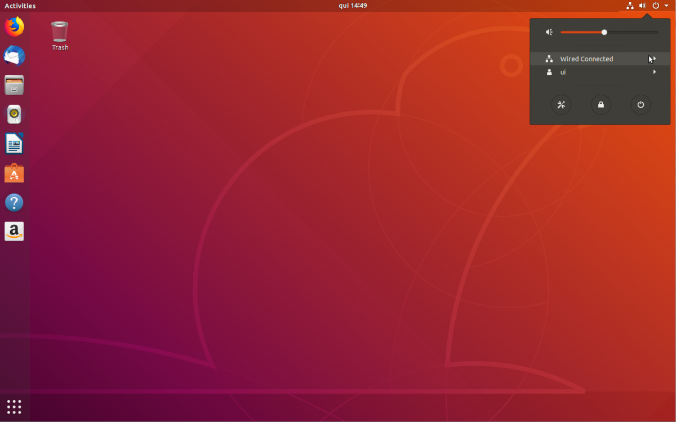This screenshot has width=676, height=422.
Task: Open system settings from the menu
Action: (x=561, y=105)
